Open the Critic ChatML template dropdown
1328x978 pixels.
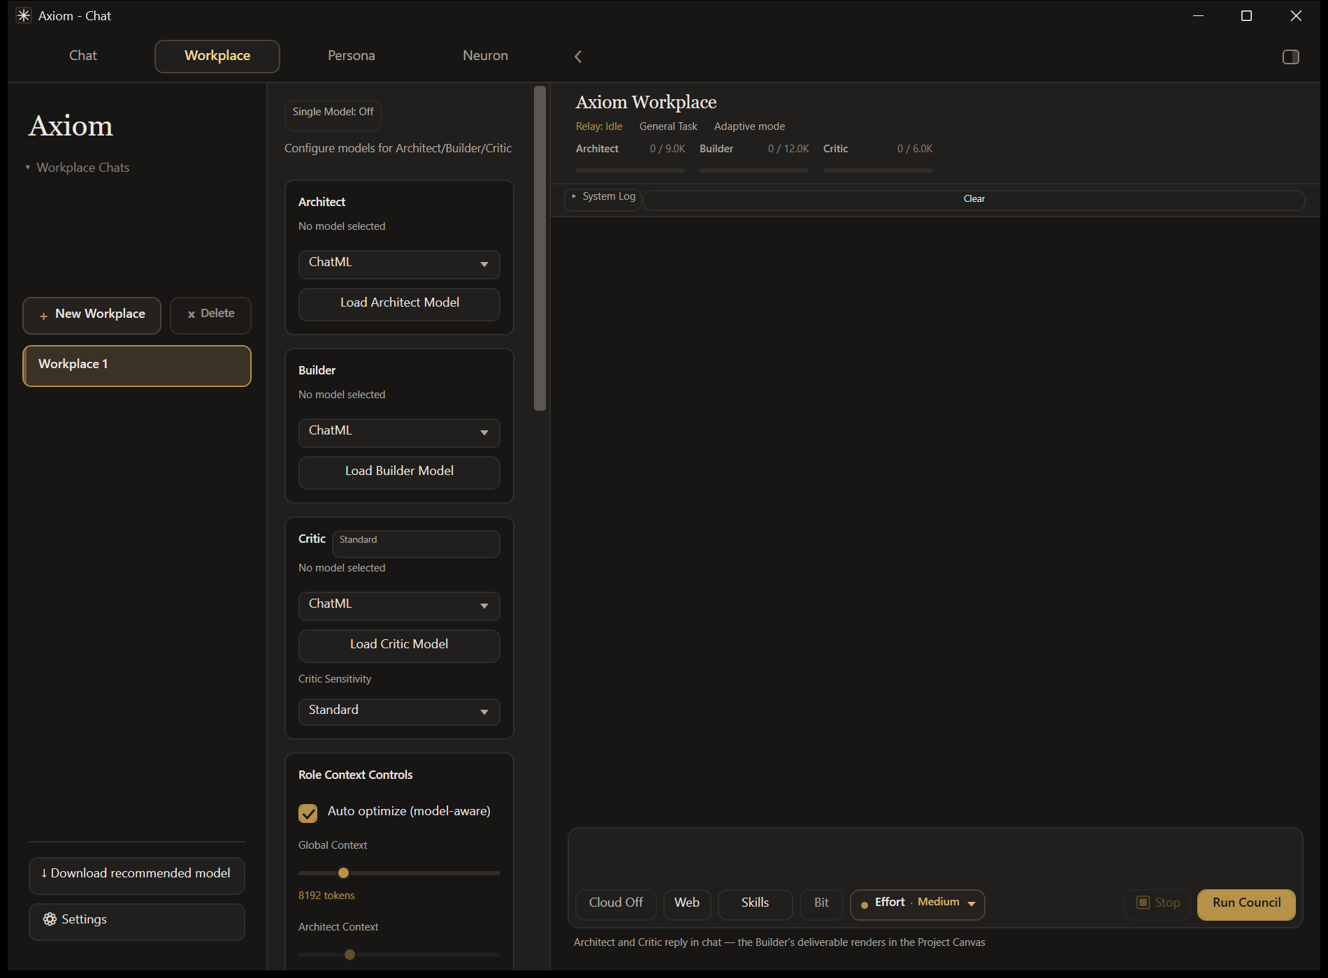(399, 606)
